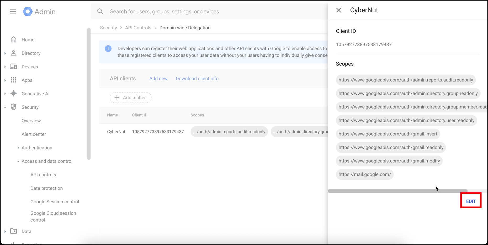Click the Generative AI sparkle icon
Screen dimensions: 488x245
[14, 94]
